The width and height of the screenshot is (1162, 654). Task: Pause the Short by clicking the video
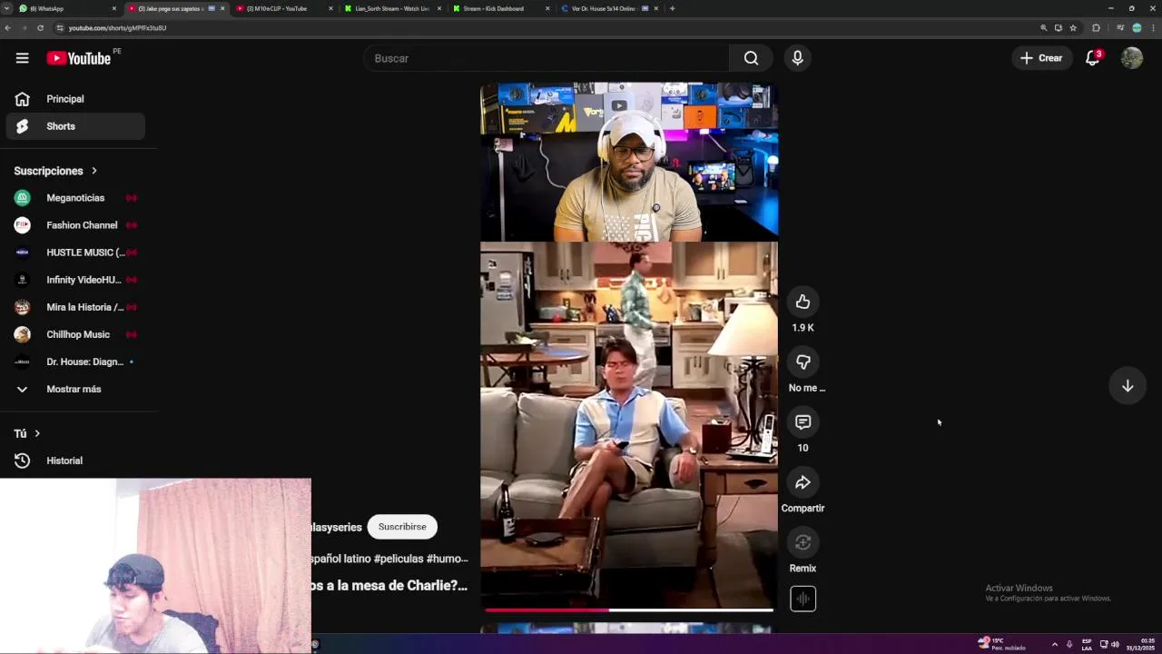pyautogui.click(x=629, y=345)
